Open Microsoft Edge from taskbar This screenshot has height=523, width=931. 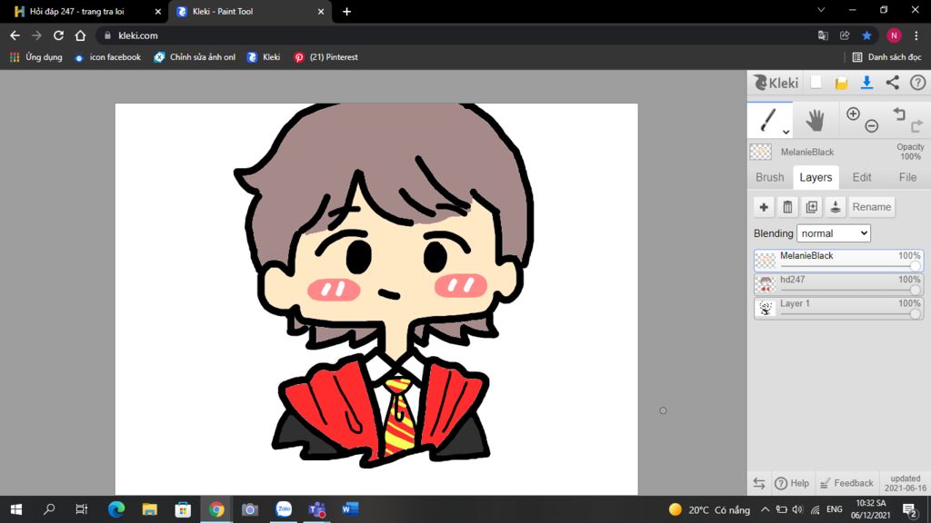pyautogui.click(x=116, y=509)
